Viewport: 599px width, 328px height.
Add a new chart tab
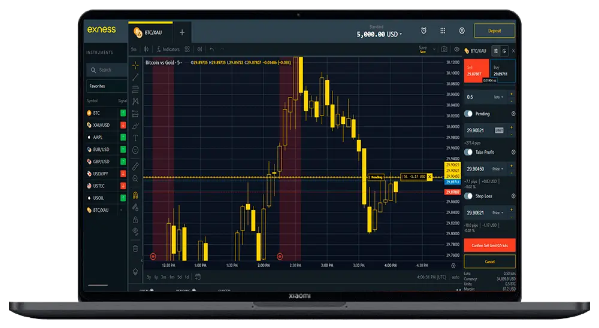click(182, 32)
